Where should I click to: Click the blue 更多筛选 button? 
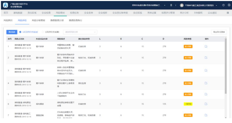(12, 32)
